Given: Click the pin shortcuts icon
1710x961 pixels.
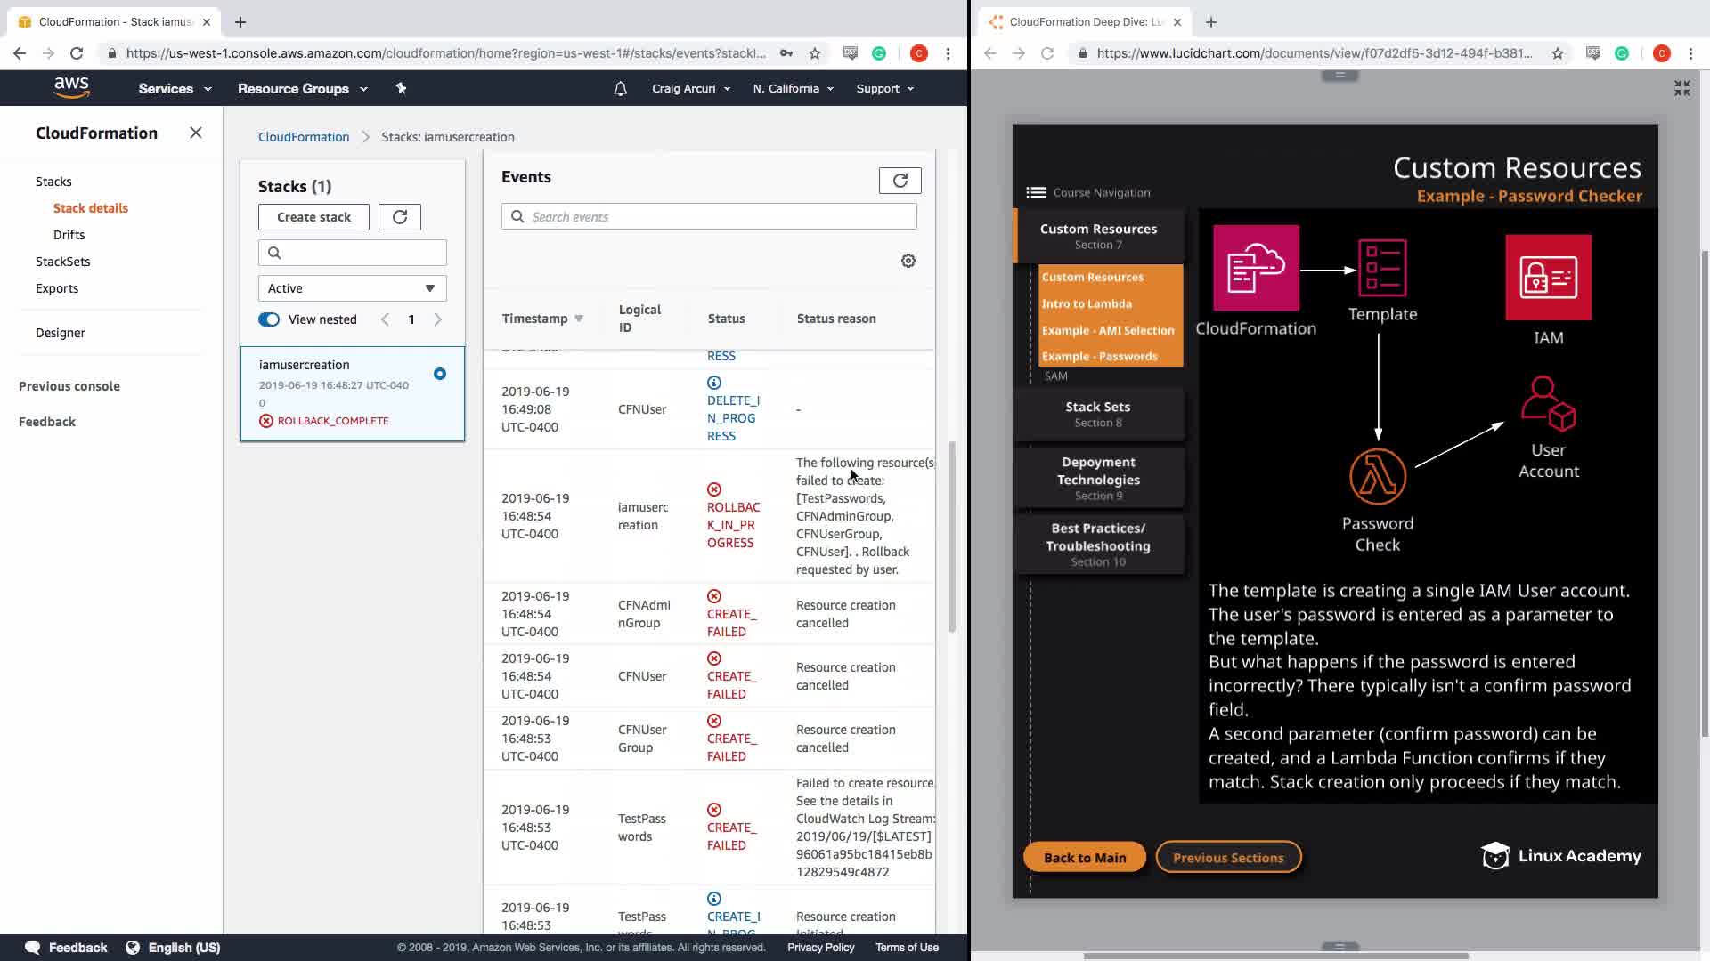Looking at the screenshot, I should pyautogui.click(x=401, y=88).
